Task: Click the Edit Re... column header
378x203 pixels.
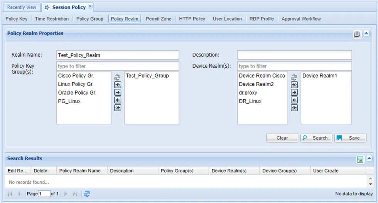Action: coord(18,171)
